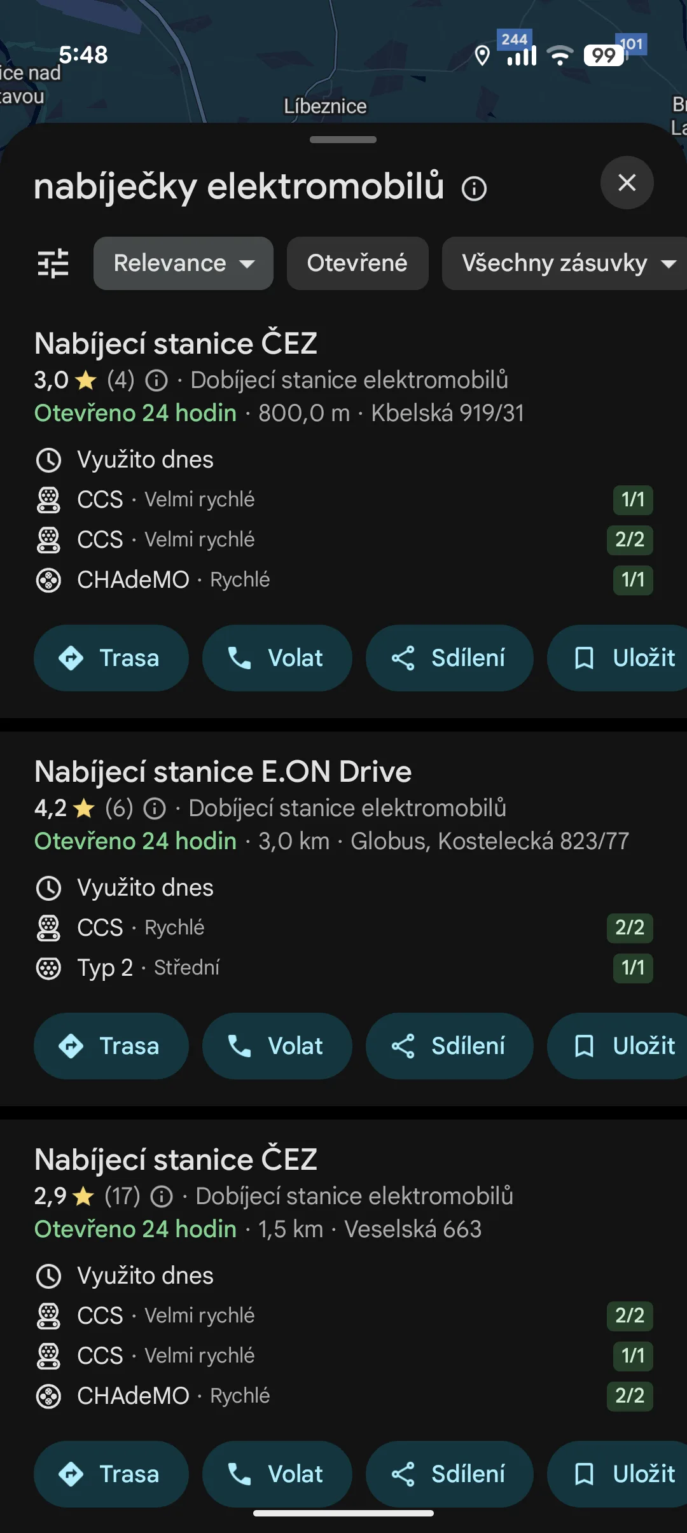Screen dimensions: 687x1533
Task: Open the filter options sliders icon
Action: [x=53, y=263]
